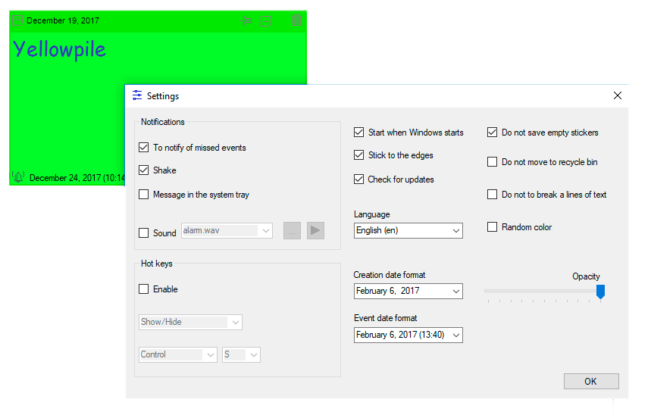This screenshot has height=415, width=651.
Task: Uncheck To notify of missed events
Action: [x=144, y=148]
